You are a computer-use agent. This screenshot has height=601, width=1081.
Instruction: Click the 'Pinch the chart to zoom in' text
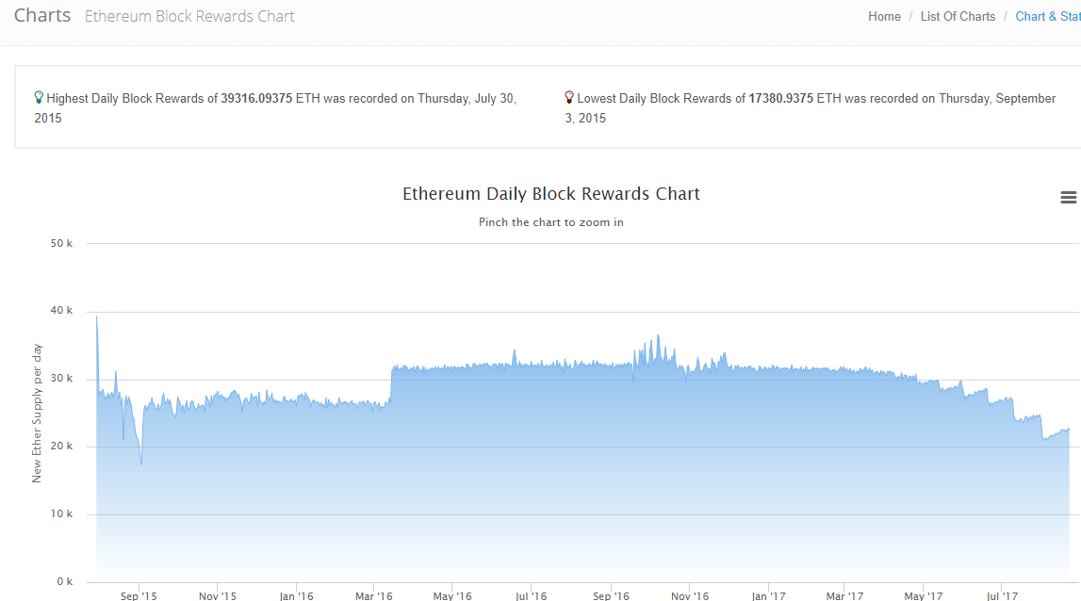click(x=550, y=222)
